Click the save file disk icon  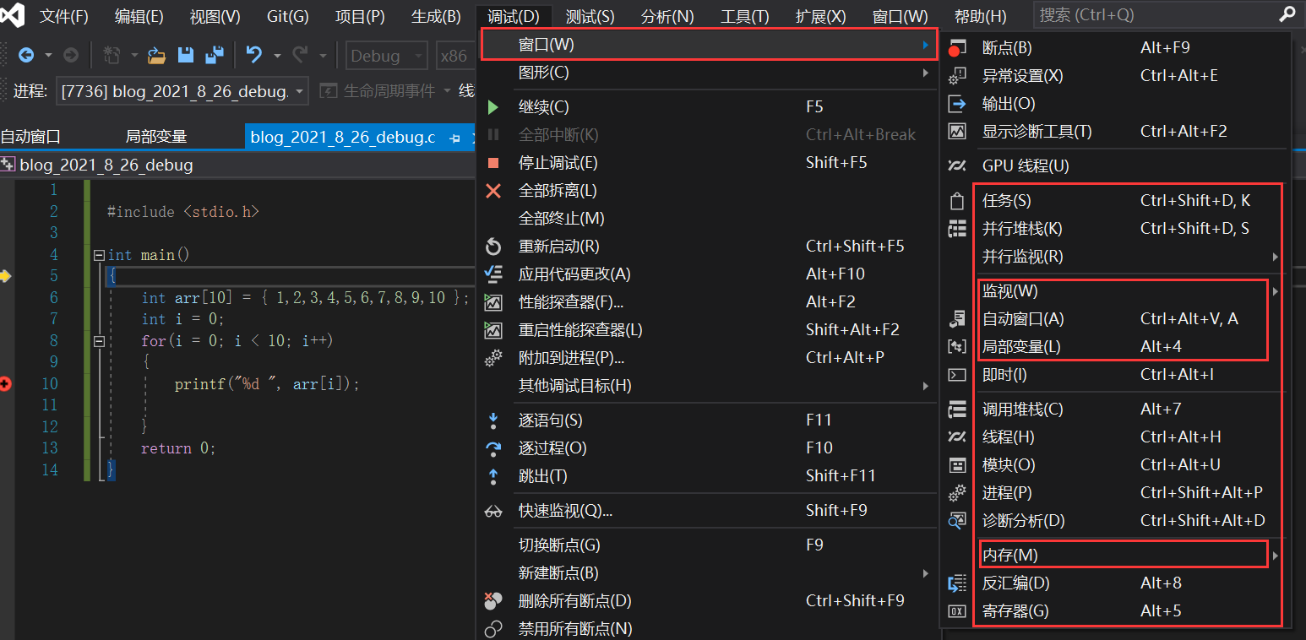click(x=186, y=56)
